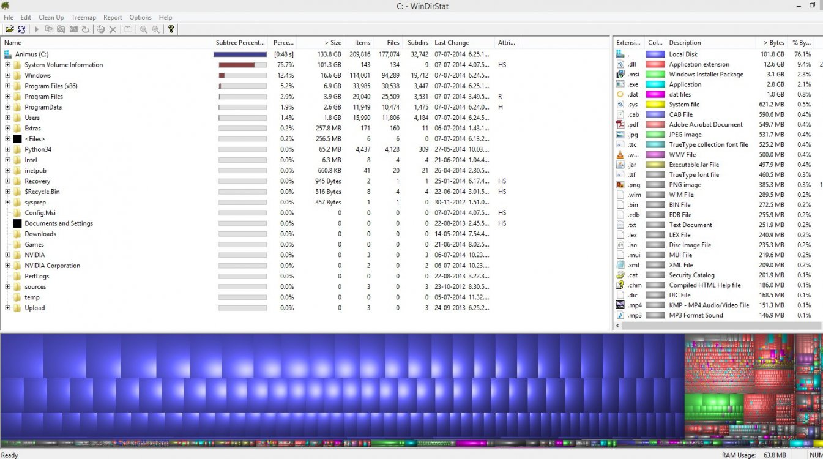Click the Delete permanently X icon

(x=113, y=29)
